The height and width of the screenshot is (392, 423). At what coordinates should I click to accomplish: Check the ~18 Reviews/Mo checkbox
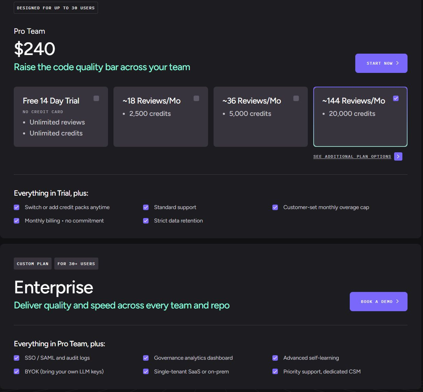pos(196,98)
